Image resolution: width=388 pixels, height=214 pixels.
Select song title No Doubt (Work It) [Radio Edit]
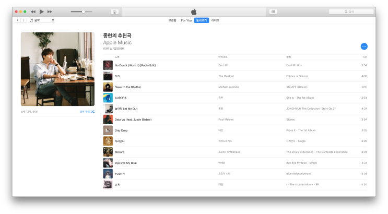[135, 65]
